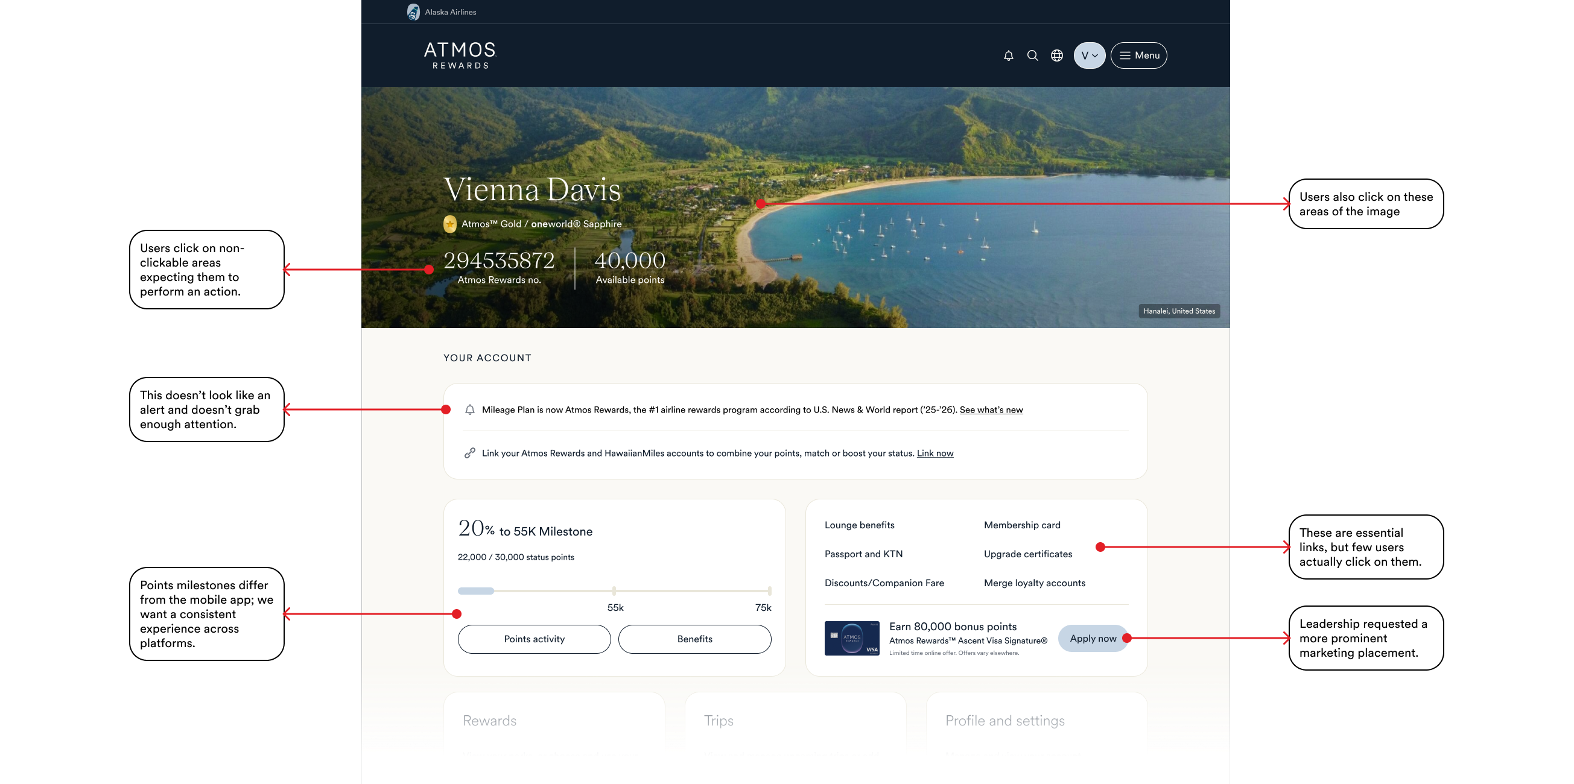Screen dimensions: 1574x784
Task: Expand the V profile dropdown
Action: [x=1089, y=55]
